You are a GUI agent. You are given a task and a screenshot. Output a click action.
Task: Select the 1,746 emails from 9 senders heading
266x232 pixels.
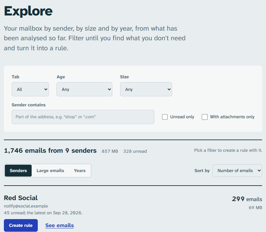point(50,150)
